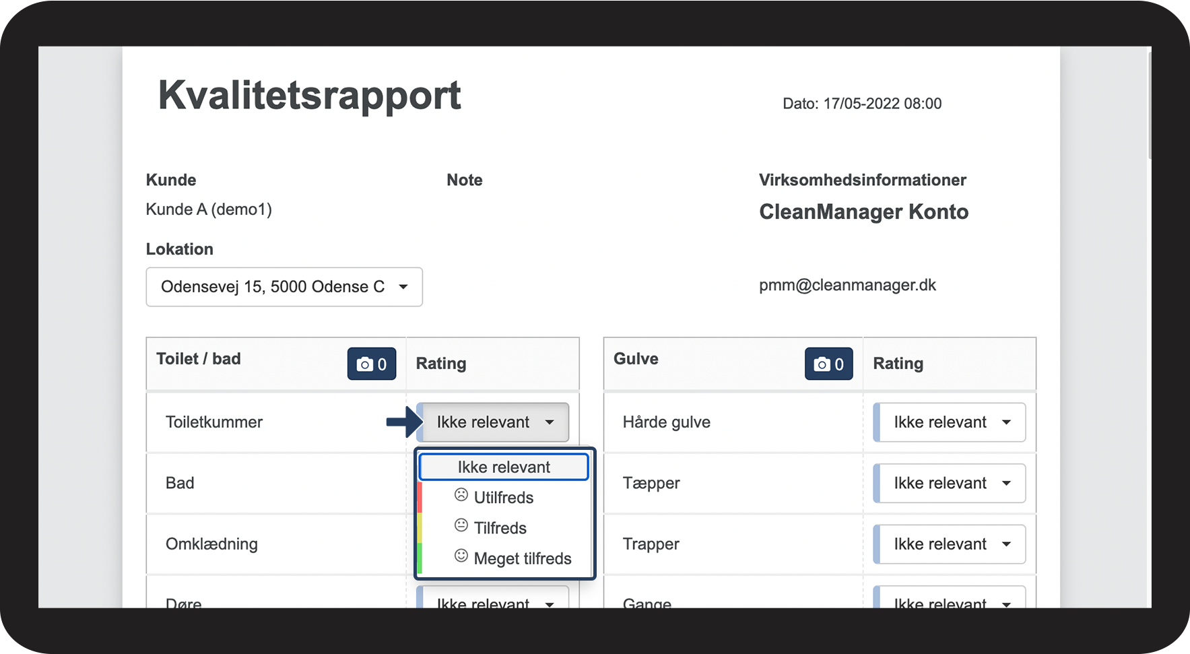
Task: Choose 'Utilfreds' rating option
Action: click(x=504, y=497)
